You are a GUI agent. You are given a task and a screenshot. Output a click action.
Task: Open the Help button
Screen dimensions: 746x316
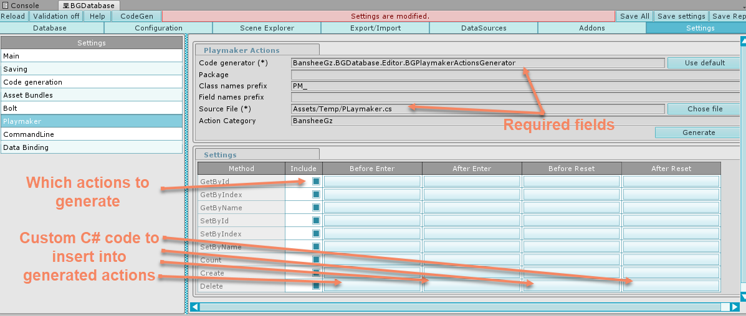tap(97, 16)
